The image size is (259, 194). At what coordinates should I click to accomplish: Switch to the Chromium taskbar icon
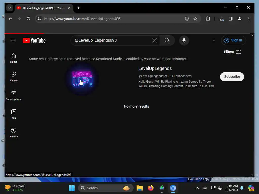click(173, 188)
